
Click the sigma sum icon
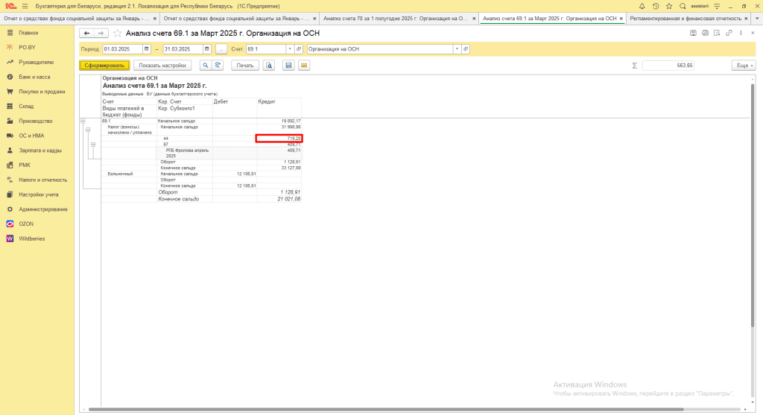[x=635, y=66]
